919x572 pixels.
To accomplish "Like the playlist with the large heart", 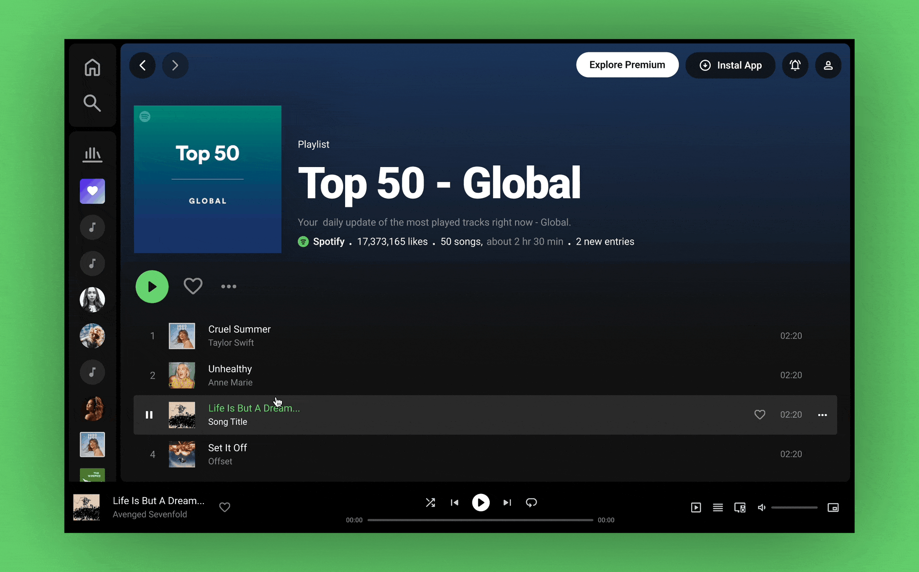I will click(193, 286).
